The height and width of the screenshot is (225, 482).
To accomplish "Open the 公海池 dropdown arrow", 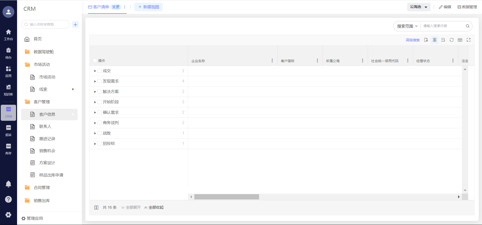I will click(x=426, y=7).
